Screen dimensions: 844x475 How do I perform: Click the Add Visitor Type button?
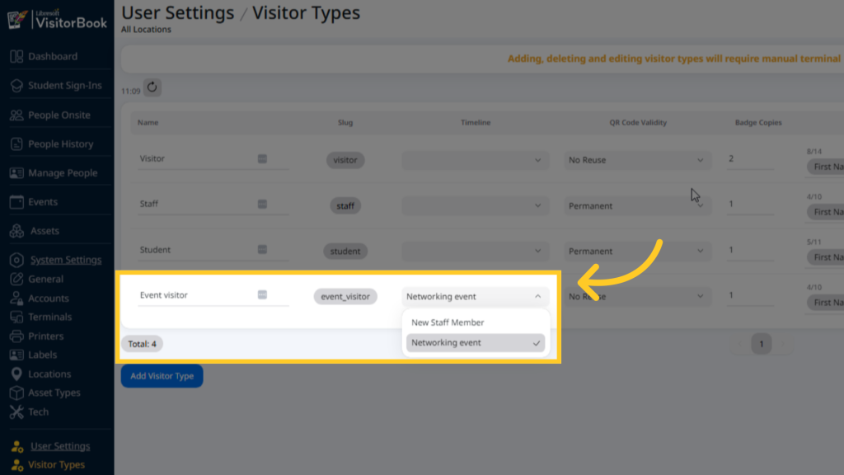pyautogui.click(x=162, y=376)
